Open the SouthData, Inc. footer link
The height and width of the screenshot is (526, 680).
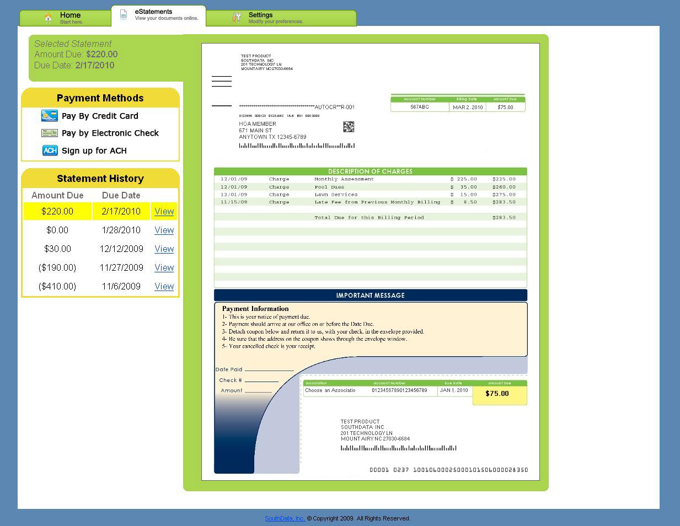coord(285,518)
